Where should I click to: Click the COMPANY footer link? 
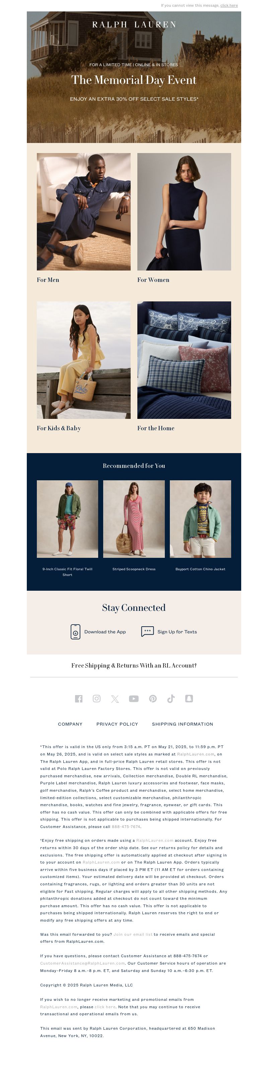pos(70,724)
